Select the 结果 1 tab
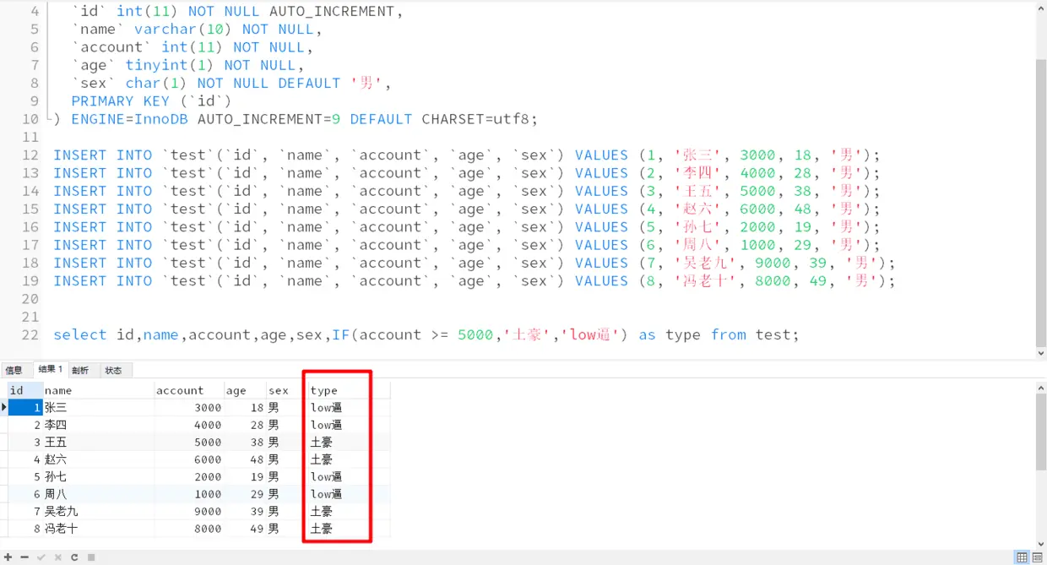Viewport: 1047px width, 565px height. 50,369
